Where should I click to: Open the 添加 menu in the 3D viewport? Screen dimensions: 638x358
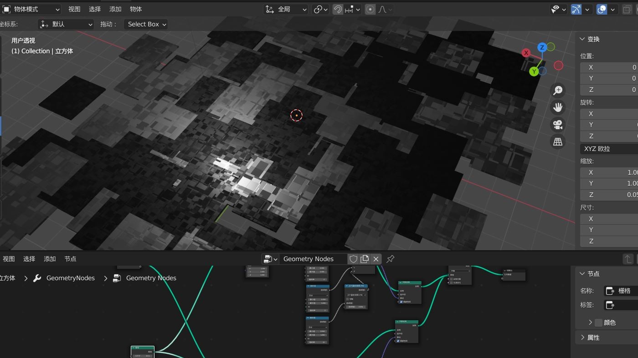(115, 9)
